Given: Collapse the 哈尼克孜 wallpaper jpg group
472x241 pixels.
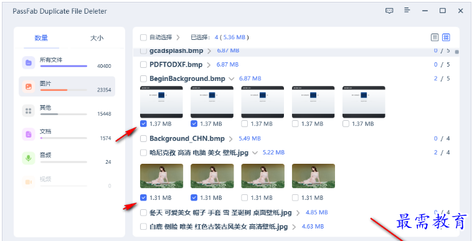Looking at the screenshot, I should tap(255, 153).
